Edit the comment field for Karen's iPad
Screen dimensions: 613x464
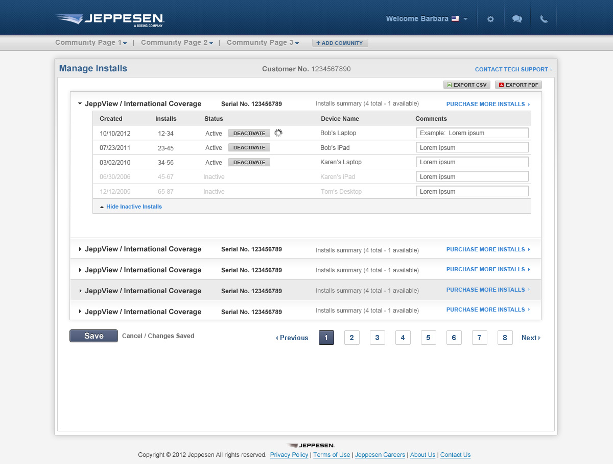pyautogui.click(x=472, y=176)
